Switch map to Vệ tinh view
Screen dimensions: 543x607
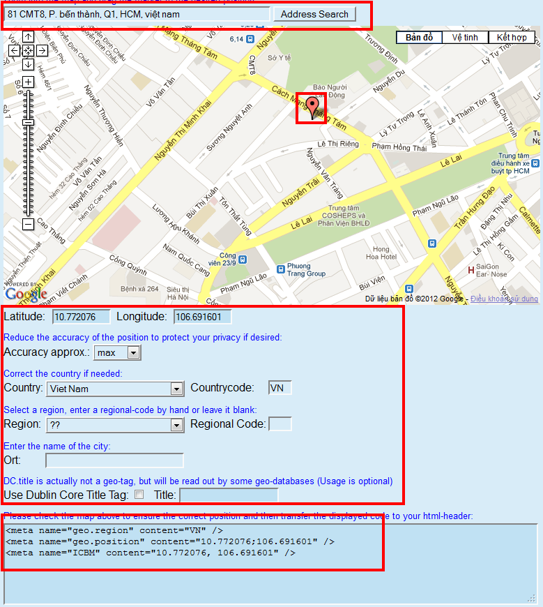(x=465, y=38)
